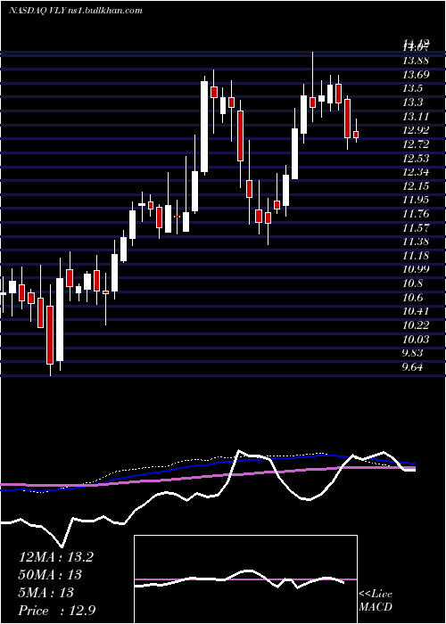Click the <<Live label

[x=376, y=595]
